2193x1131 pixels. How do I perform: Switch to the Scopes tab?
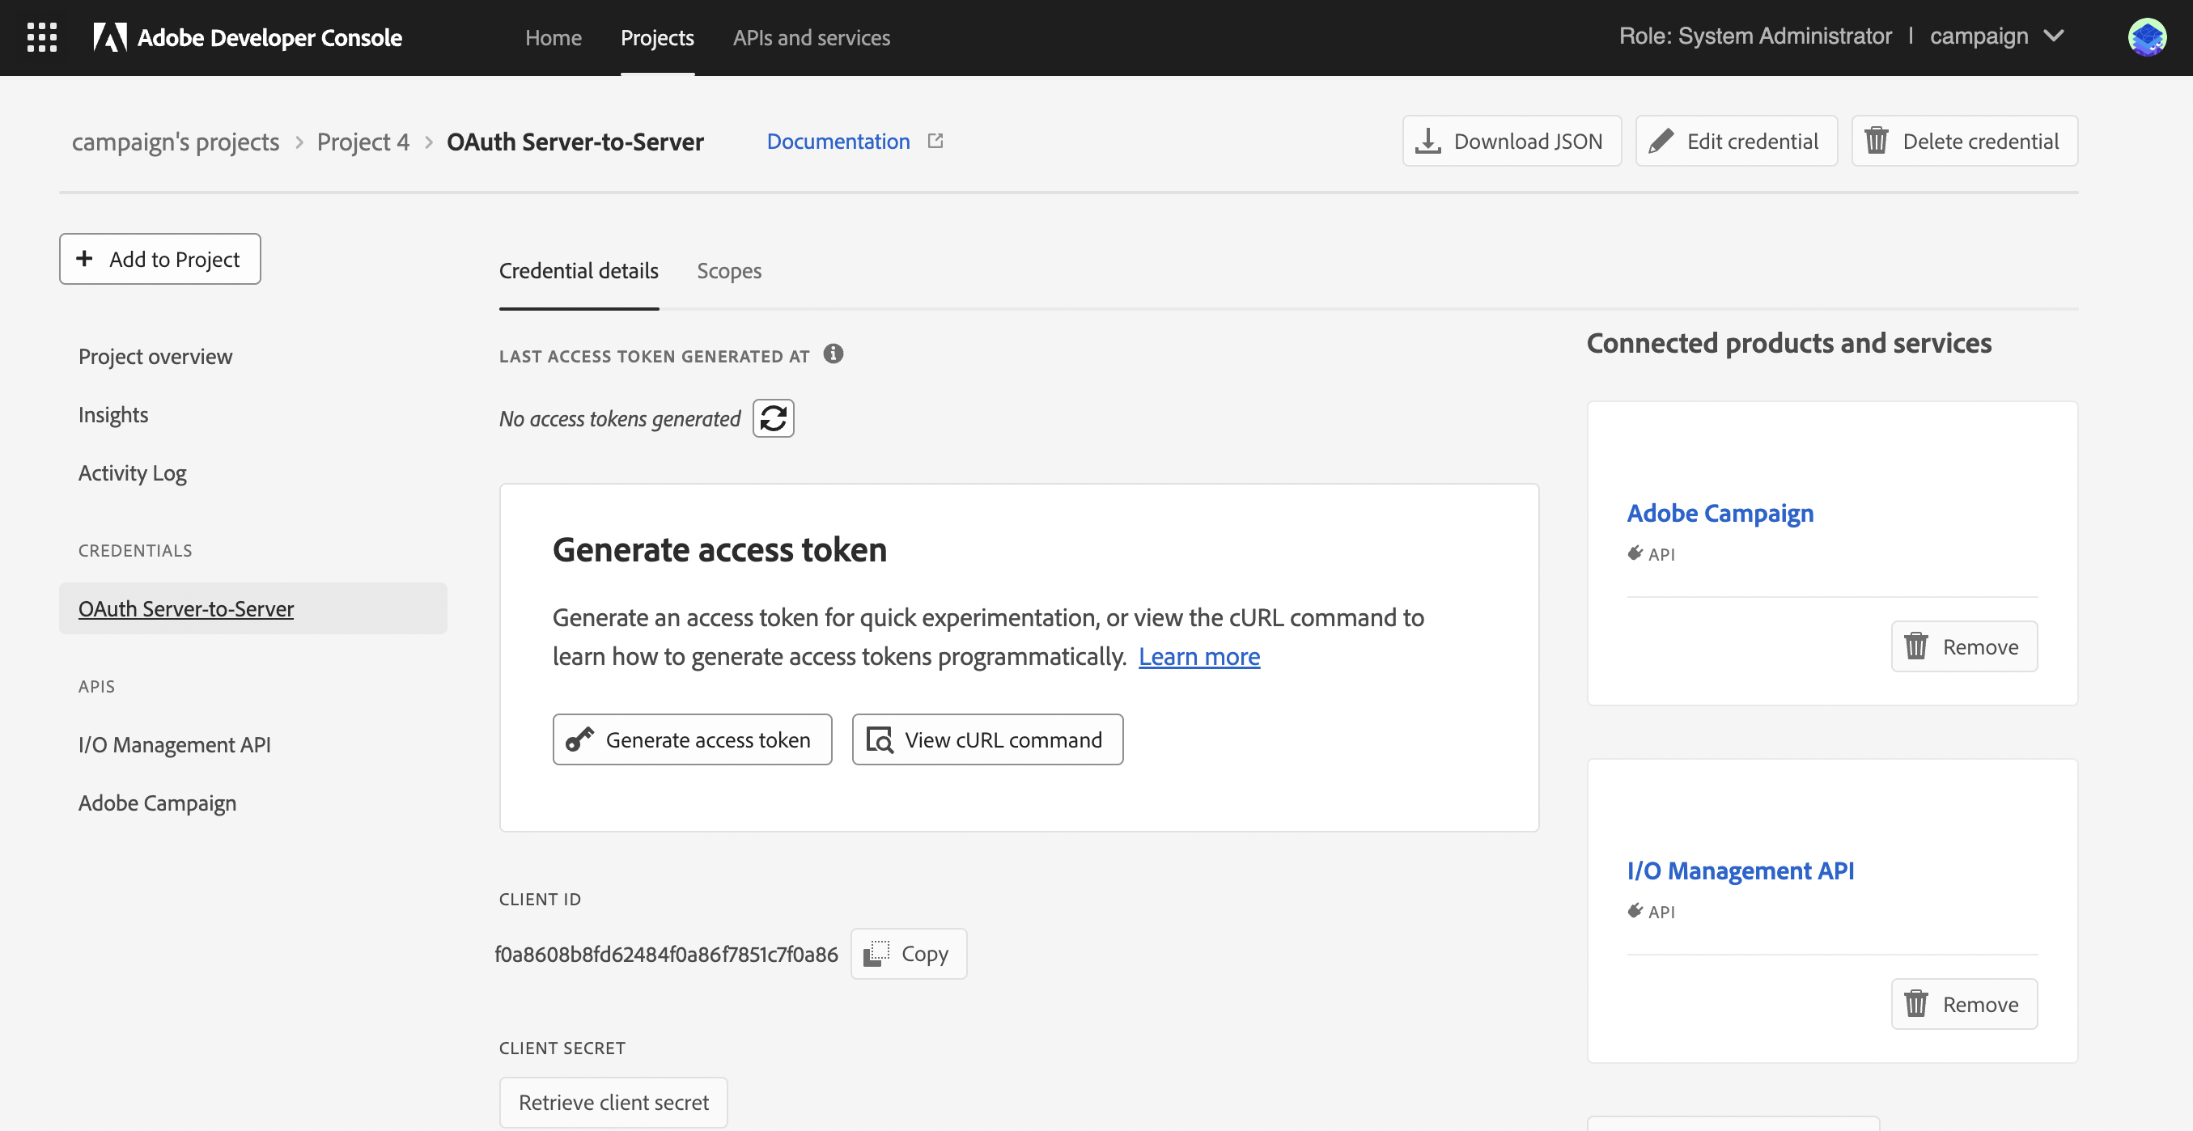729,271
